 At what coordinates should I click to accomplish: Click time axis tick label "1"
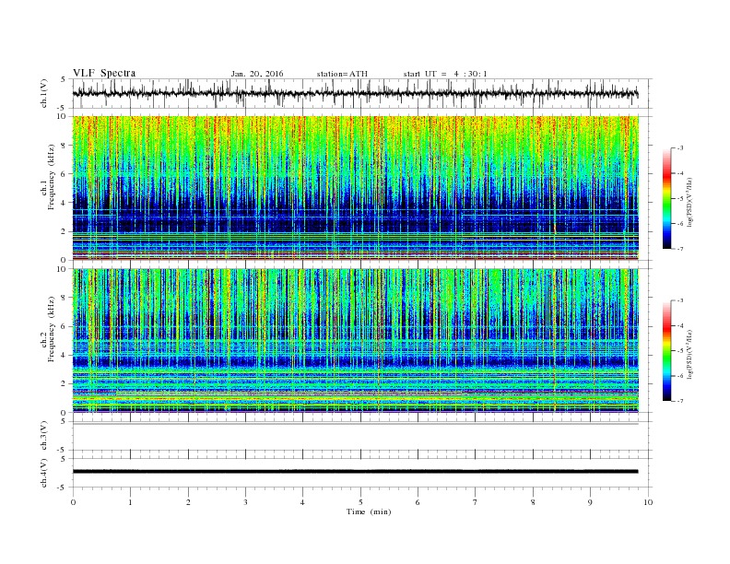coord(131,502)
